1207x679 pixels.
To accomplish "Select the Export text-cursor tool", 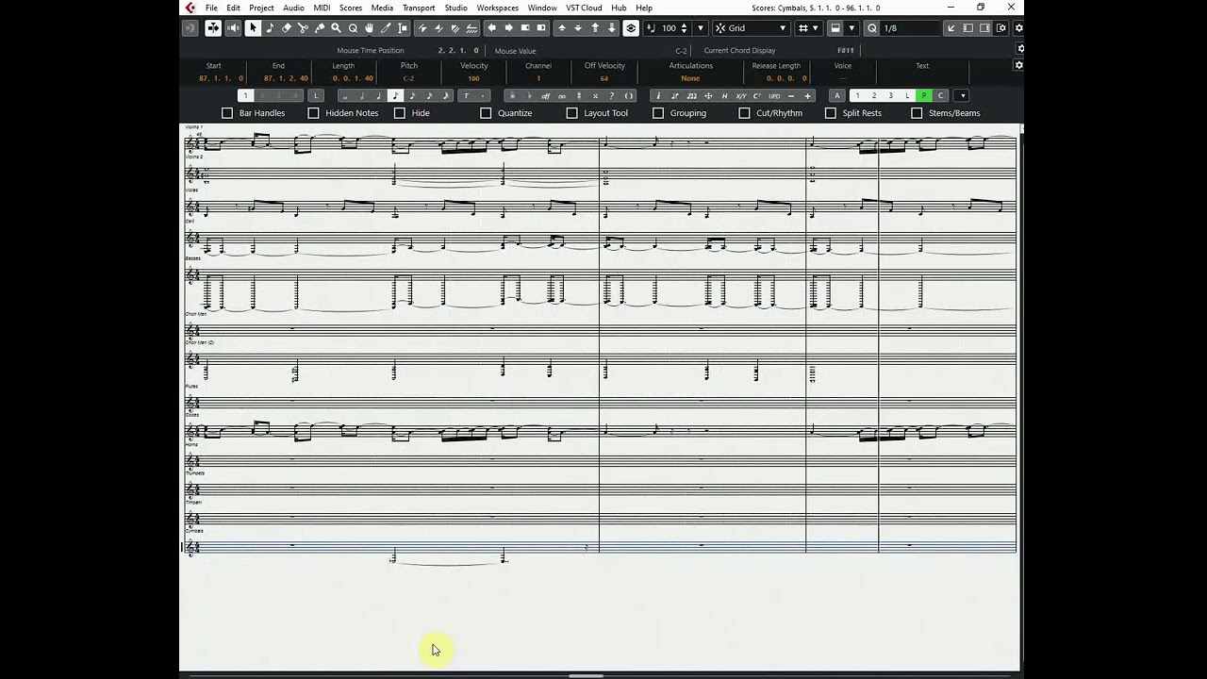I will [x=403, y=28].
